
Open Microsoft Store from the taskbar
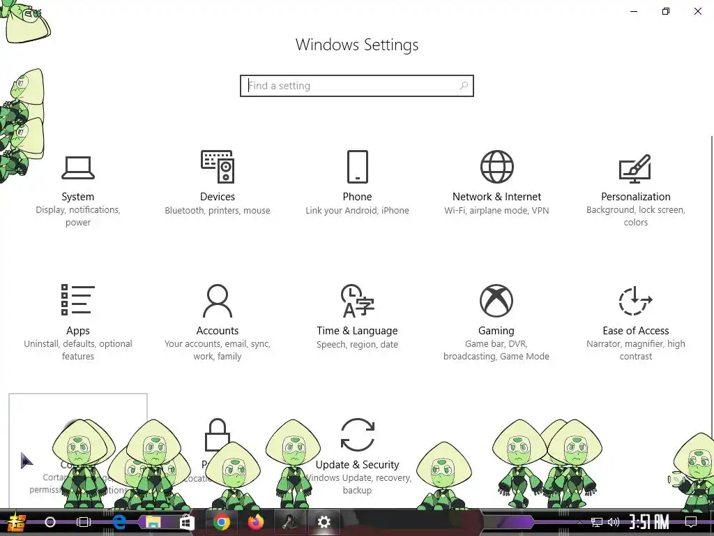pos(187,522)
